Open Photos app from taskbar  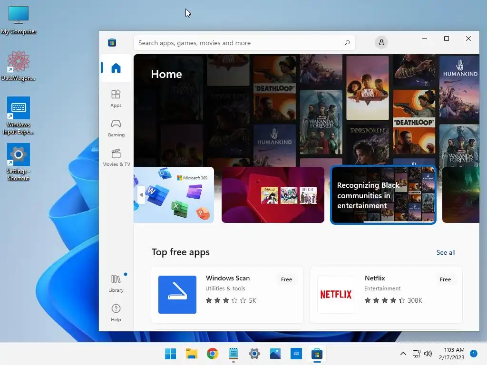coord(275,354)
